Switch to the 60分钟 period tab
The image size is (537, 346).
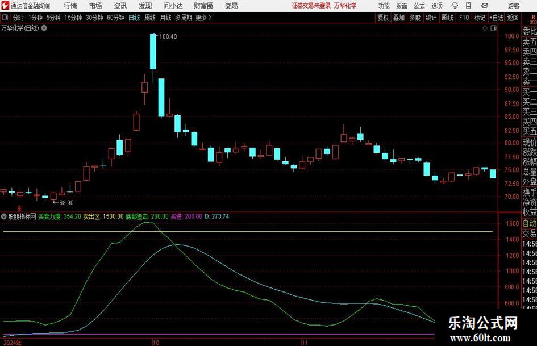coord(116,18)
